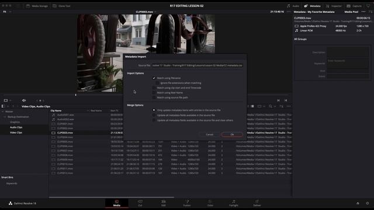The width and height of the screenshot is (374, 210).
Task: Sort by Clip Name column header
Action: [56, 111]
